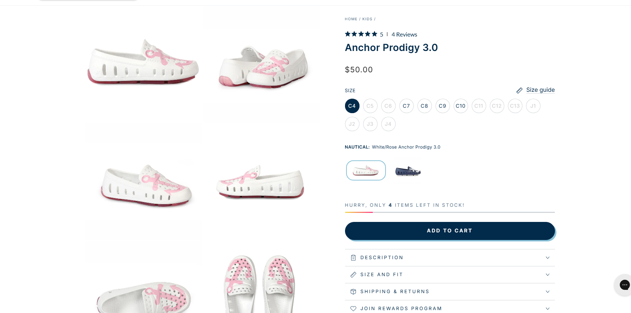
Task: Click the ruler icon beside Size guide
Action: (x=519, y=90)
